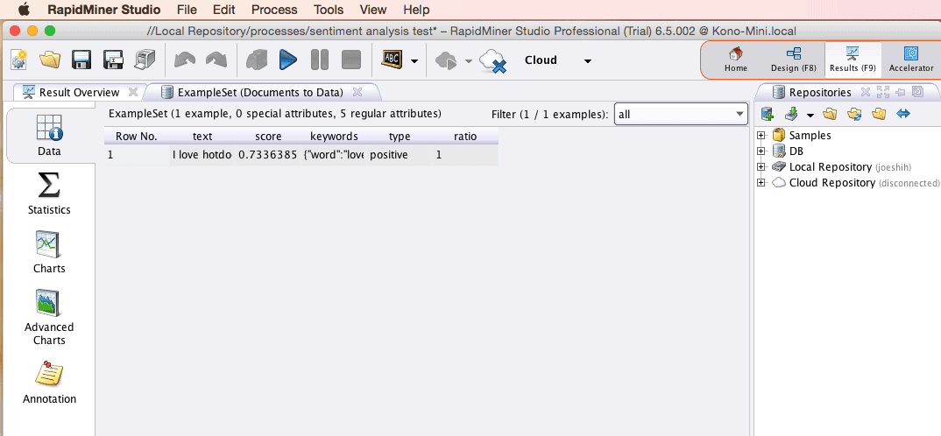Stop the process execution

pos(351,60)
